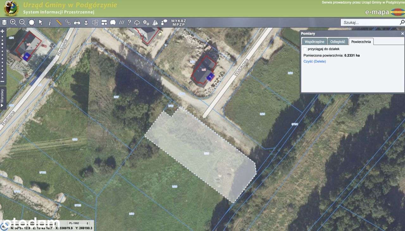This screenshot has width=405, height=231.
Task: Select the ruler measurement tool
Action: coord(59,22)
